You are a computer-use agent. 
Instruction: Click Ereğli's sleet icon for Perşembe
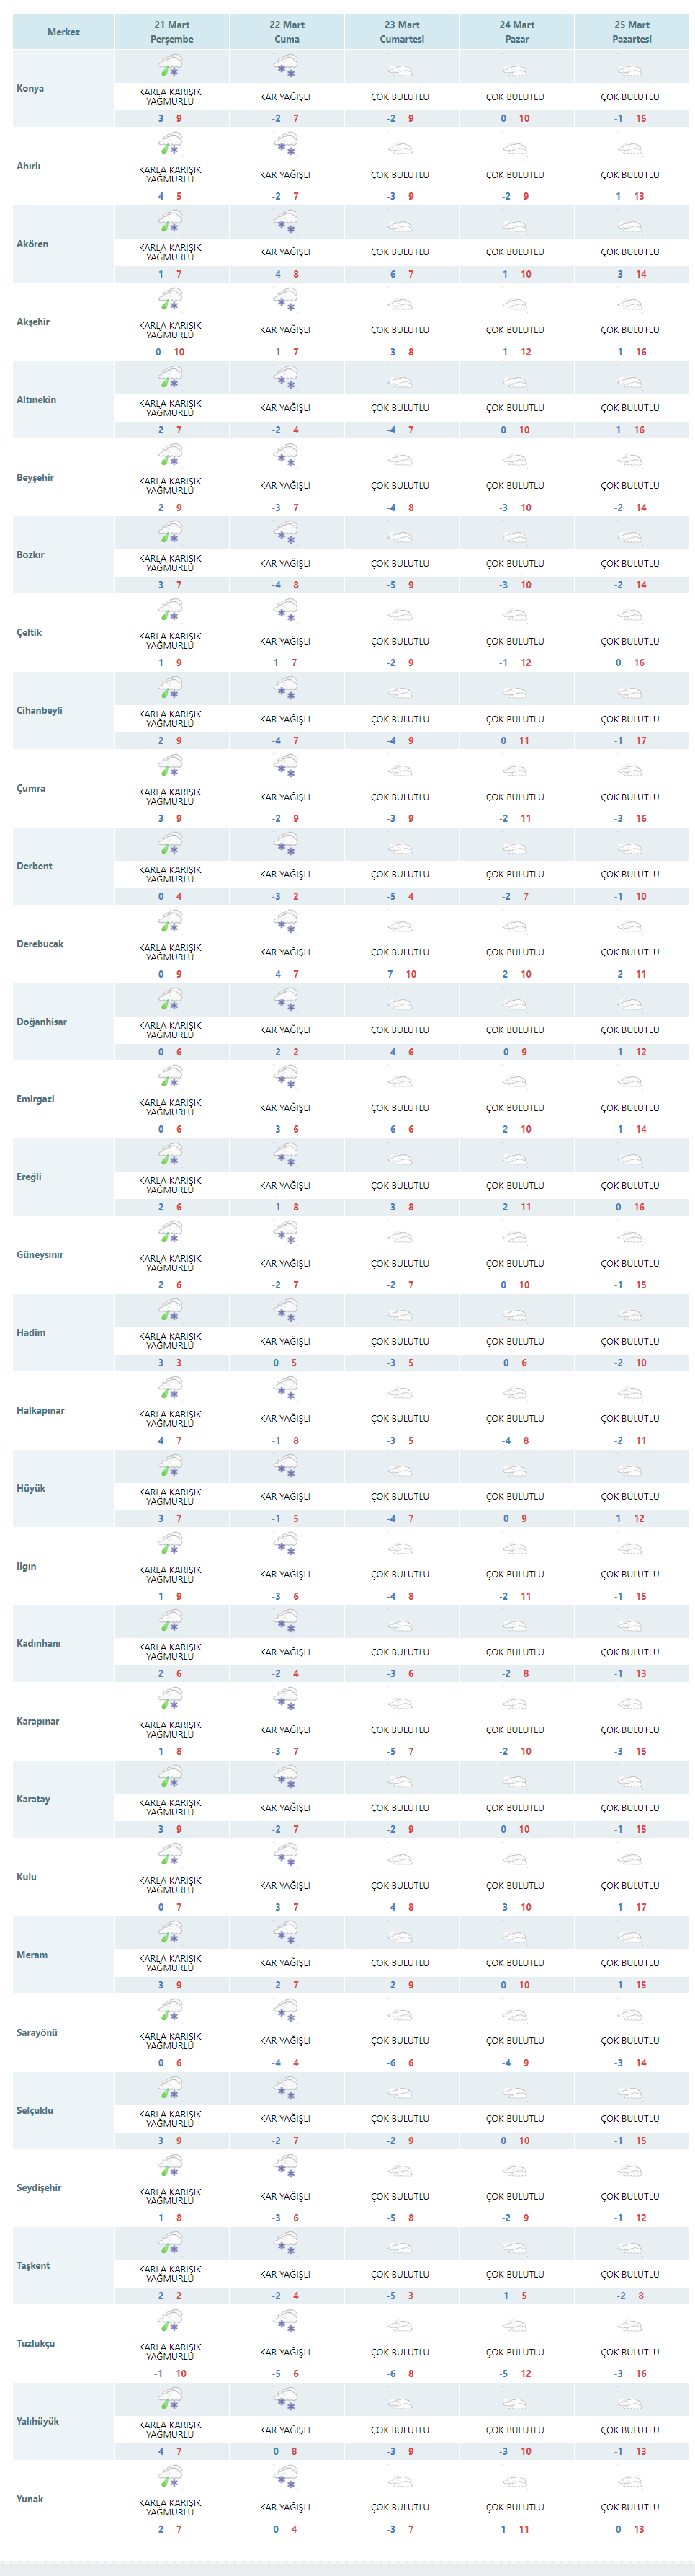(171, 1156)
